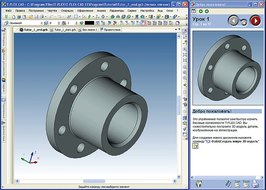Click the Home icon in the tutorial panel
Image resolution: width=266 pixels, height=190 pixels.
pyautogui.click(x=199, y=184)
